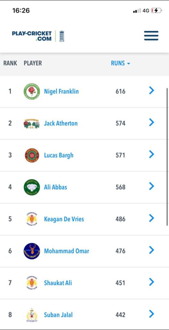169x330 pixels.
Task: Expand Ali Abbas row chevron
Action: [152, 186]
